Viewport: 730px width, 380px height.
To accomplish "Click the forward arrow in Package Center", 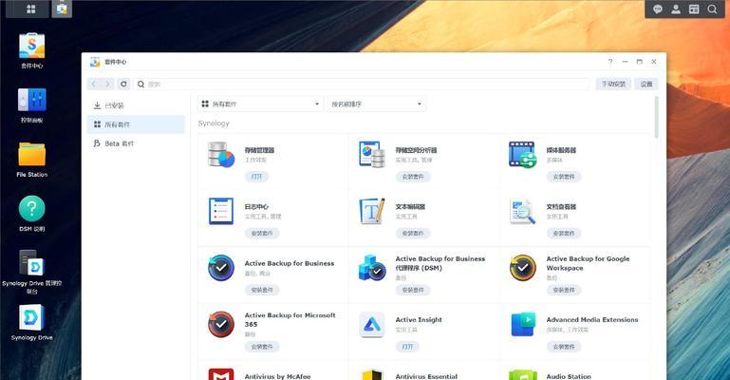I will pyautogui.click(x=107, y=84).
